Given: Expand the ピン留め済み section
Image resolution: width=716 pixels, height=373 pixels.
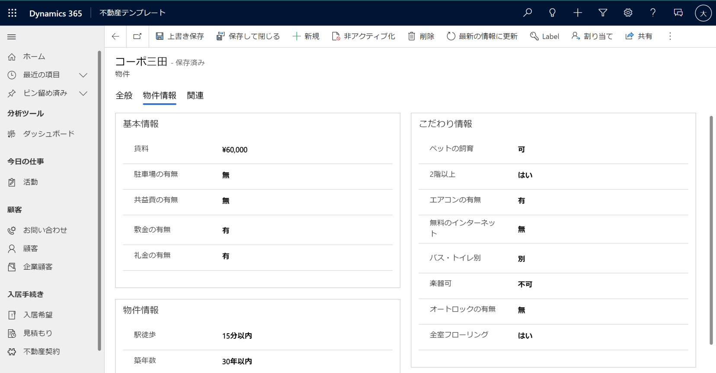Looking at the screenshot, I should tap(83, 93).
